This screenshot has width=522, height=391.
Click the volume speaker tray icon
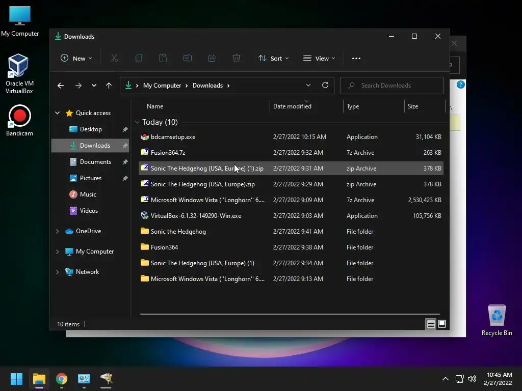(472, 379)
